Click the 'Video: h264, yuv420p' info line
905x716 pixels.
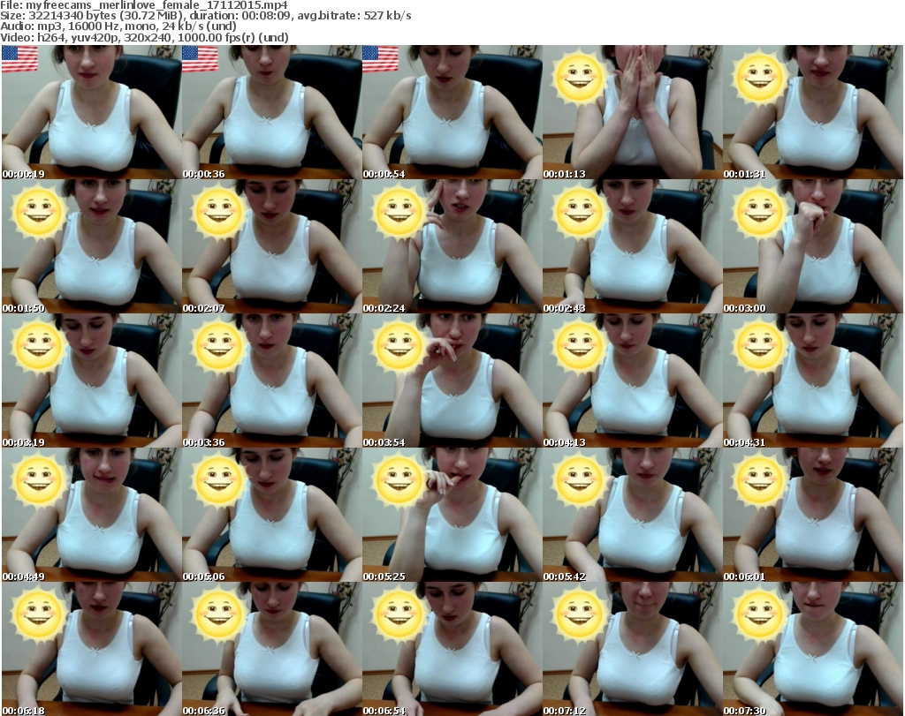click(144, 37)
